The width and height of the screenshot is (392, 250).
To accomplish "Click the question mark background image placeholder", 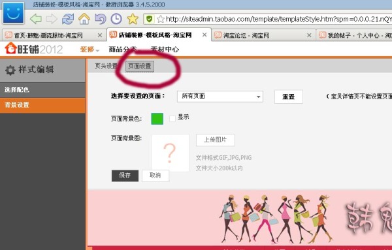I will (x=170, y=153).
